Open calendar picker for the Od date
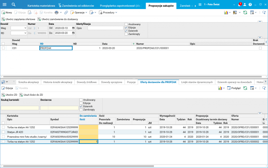The width and height of the screenshot is (268, 168). [73, 28]
